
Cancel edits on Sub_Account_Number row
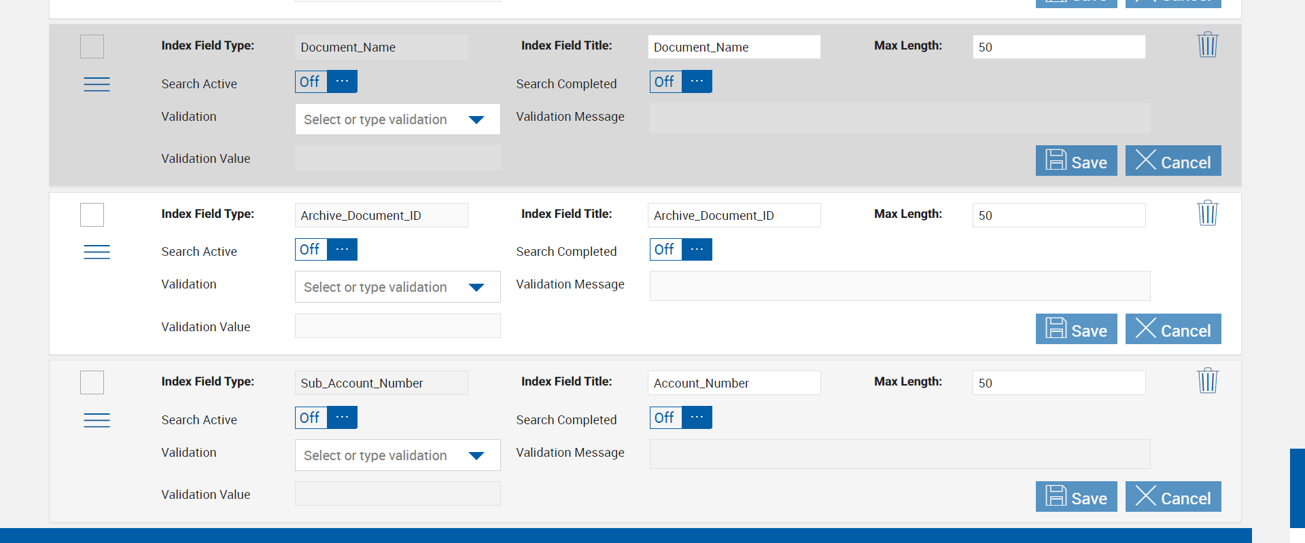tap(1172, 497)
